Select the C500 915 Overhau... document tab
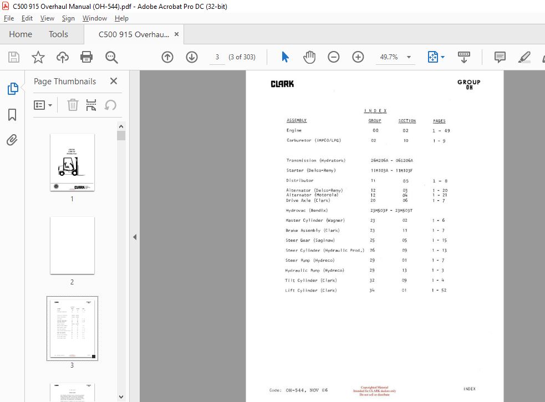The image size is (545, 402). pyautogui.click(x=134, y=34)
